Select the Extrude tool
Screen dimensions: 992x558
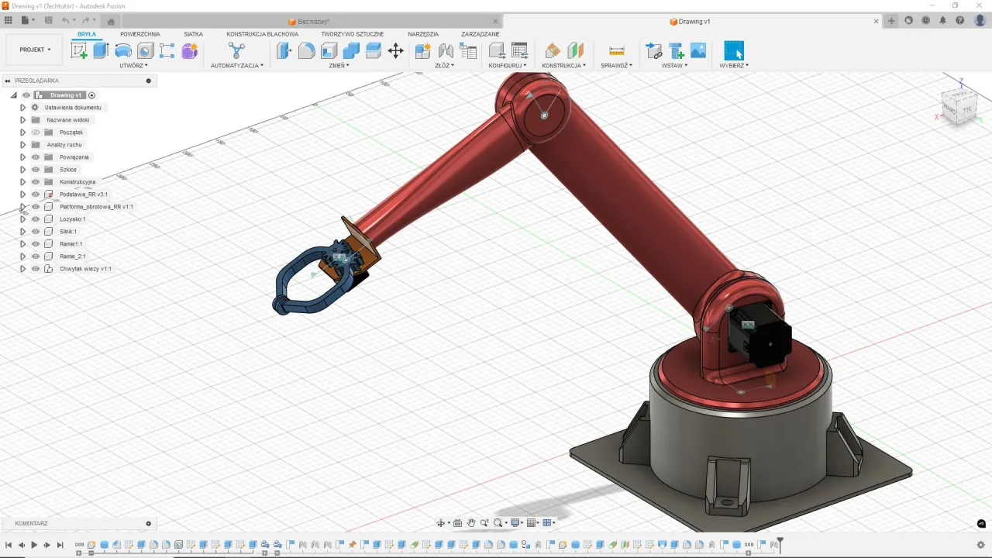pos(101,51)
